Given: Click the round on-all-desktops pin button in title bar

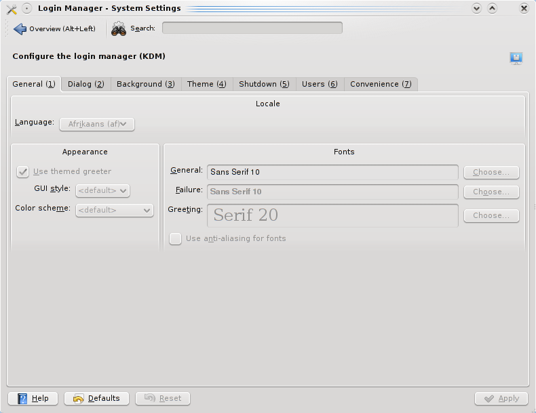Looking at the screenshot, I should click(26, 9).
